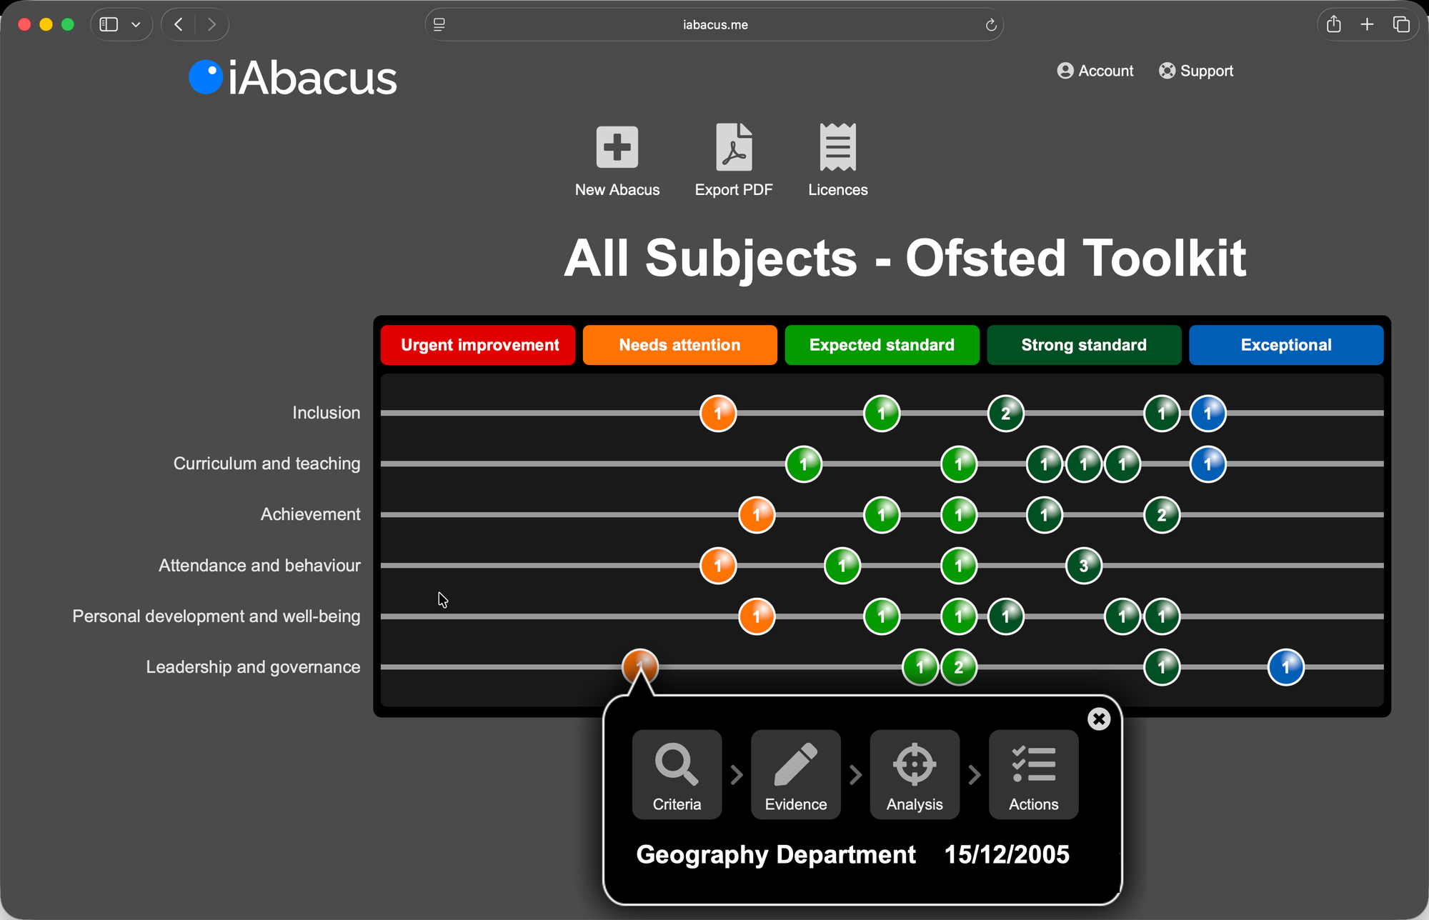Show the Safari tab overview
This screenshot has height=920, width=1429.
tap(1401, 24)
